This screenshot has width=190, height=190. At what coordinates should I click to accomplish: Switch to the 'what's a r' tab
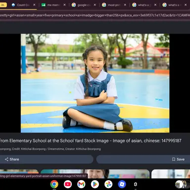(x=175, y=5)
